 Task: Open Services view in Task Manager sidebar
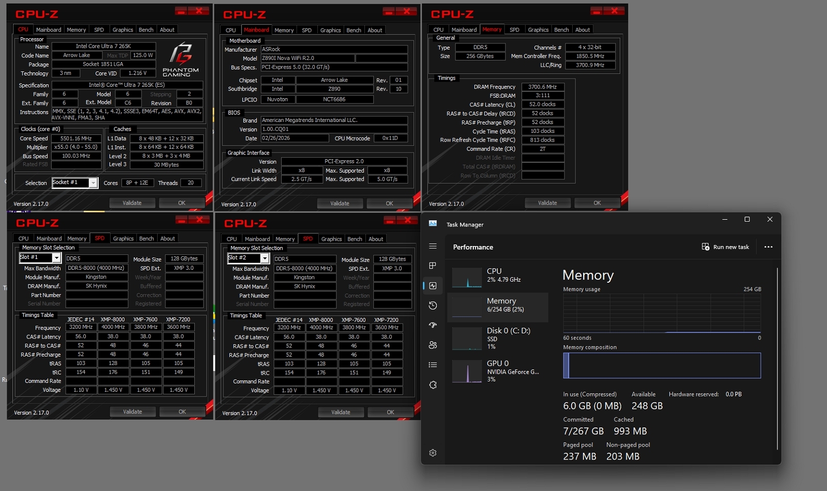[x=433, y=385]
